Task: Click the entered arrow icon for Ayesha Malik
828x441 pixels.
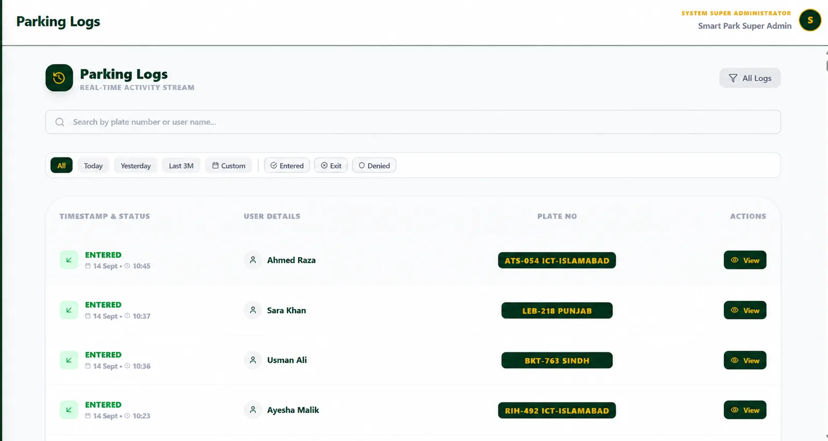Action: [x=69, y=410]
